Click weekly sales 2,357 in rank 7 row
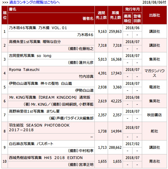The height and width of the screenshot is (169, 168). (x=102, y=115)
